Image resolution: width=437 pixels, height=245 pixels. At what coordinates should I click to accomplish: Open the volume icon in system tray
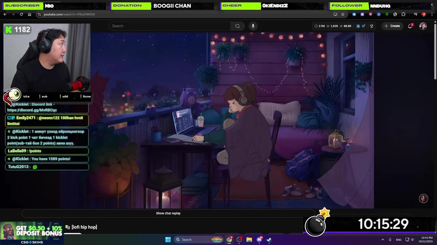pos(412,240)
